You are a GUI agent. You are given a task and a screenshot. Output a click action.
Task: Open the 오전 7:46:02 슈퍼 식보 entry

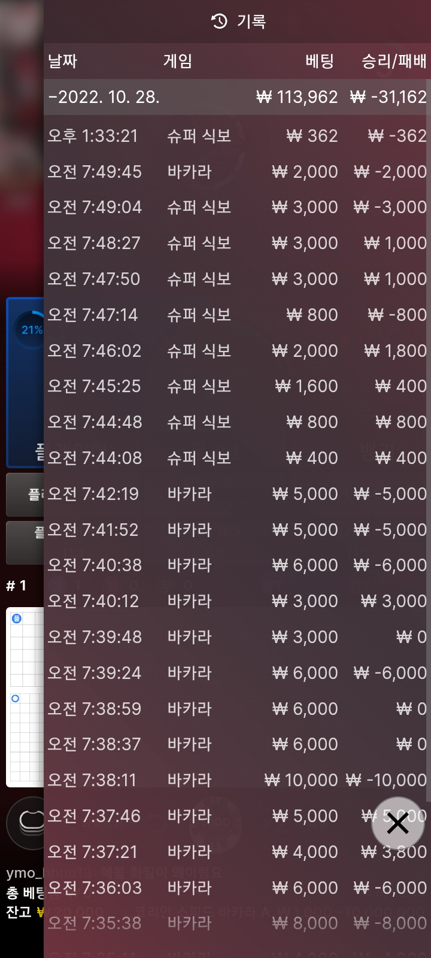tap(237, 351)
